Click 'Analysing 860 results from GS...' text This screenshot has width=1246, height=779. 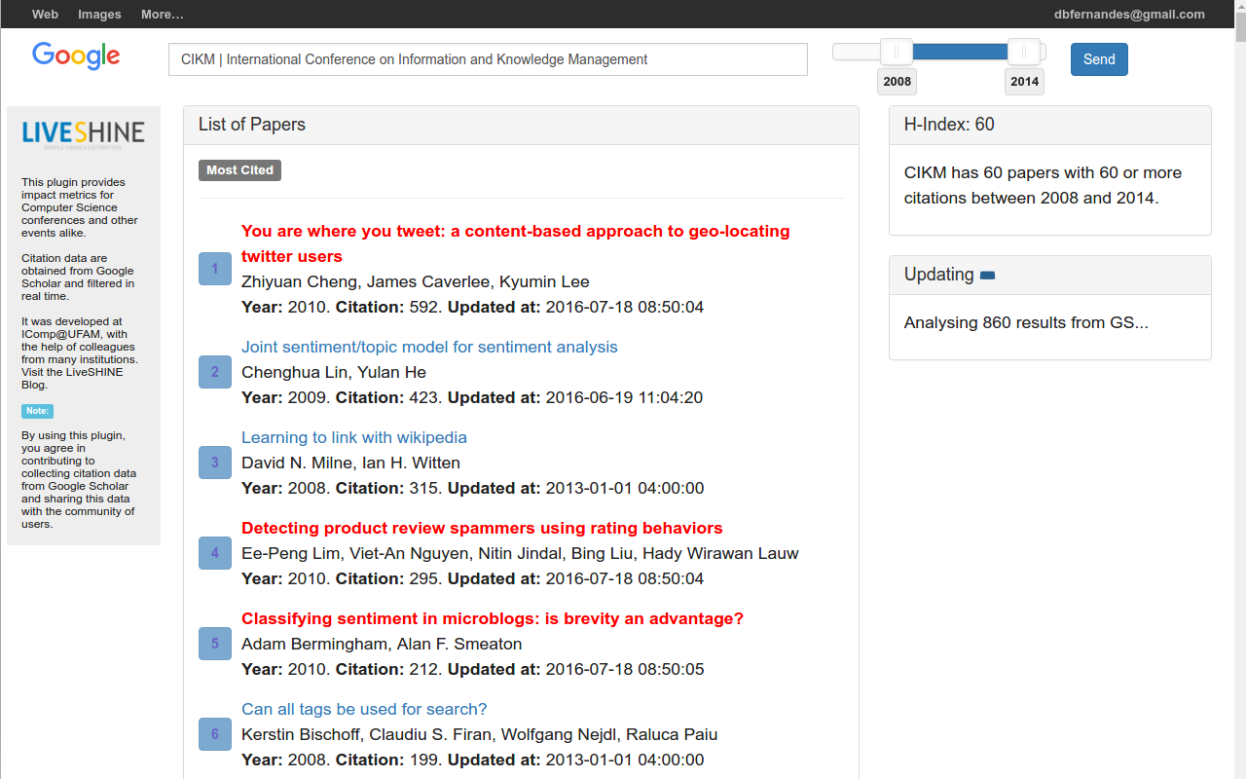point(1026,322)
